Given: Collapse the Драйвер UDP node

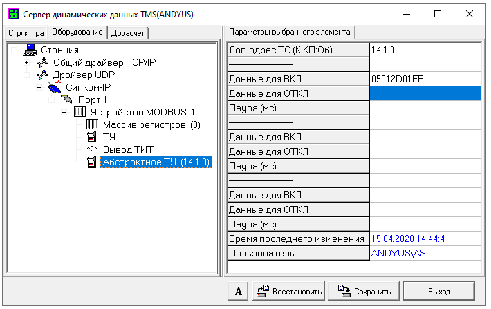Looking at the screenshot, I should click(26, 75).
